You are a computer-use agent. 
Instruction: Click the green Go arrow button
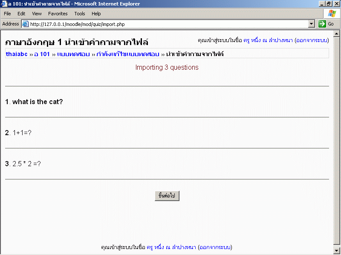(322, 24)
